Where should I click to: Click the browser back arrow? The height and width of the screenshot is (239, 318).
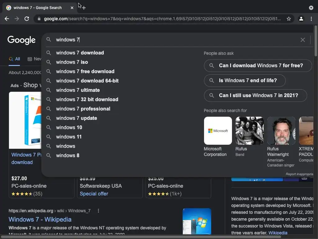pyautogui.click(x=7, y=19)
